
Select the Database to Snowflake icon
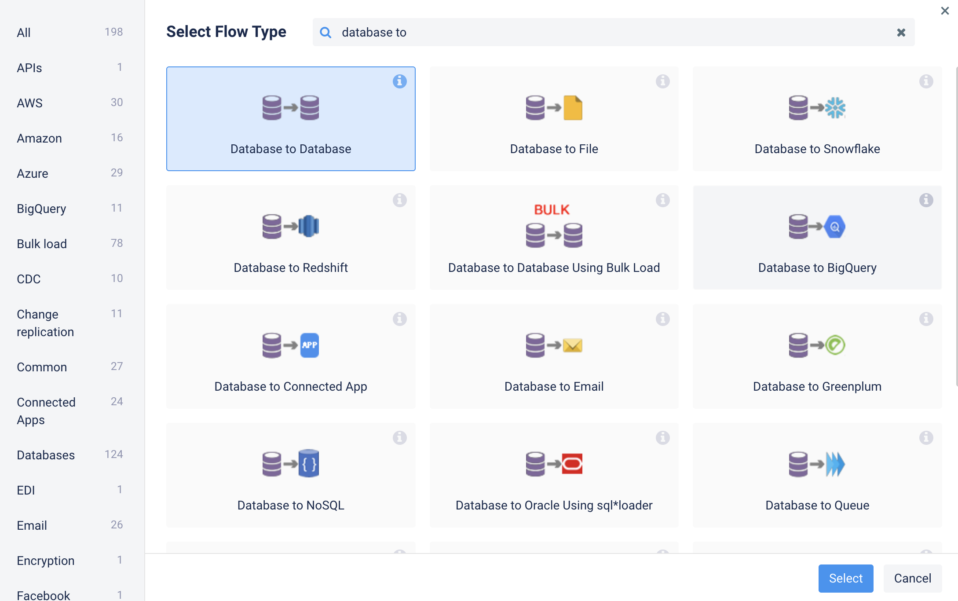click(x=817, y=108)
